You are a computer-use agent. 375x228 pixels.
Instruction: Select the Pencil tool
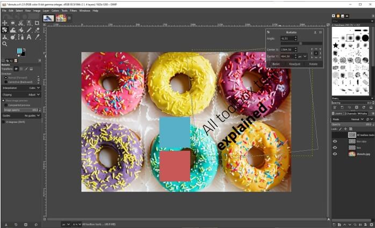[x=29, y=30]
